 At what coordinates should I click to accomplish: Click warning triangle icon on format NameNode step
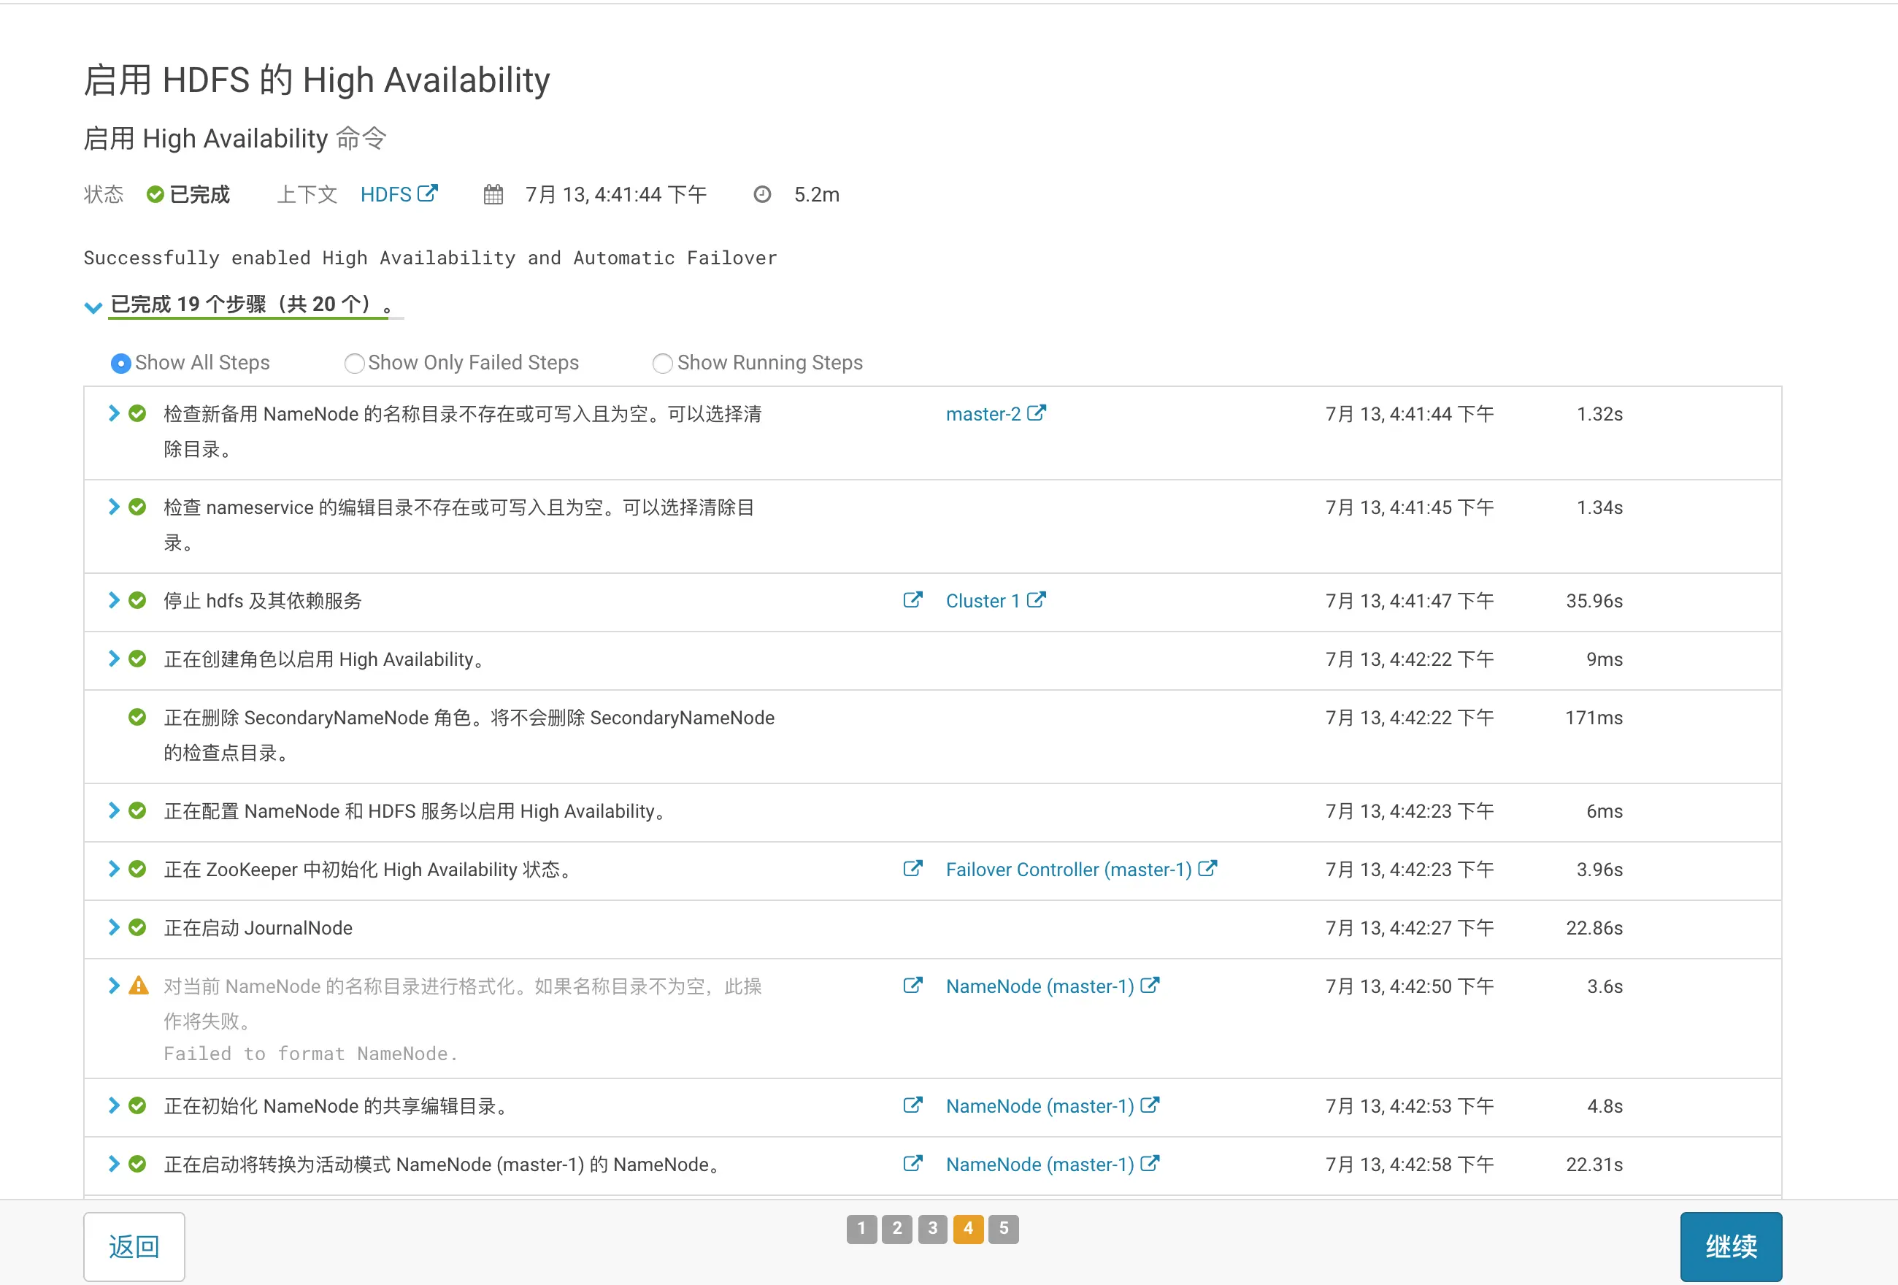tap(139, 986)
